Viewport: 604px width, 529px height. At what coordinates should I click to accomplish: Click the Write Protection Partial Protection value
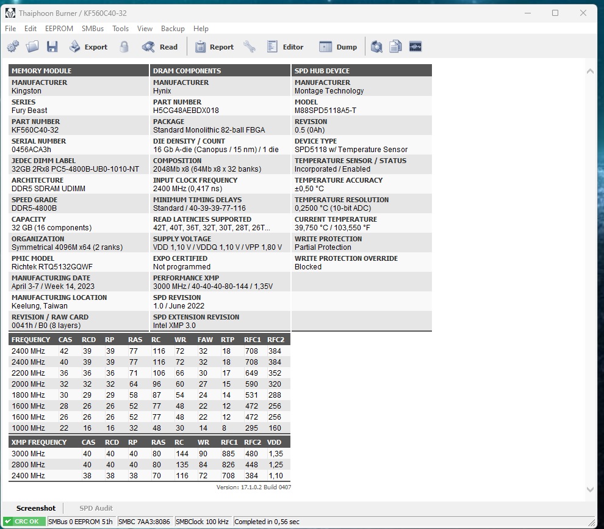pyautogui.click(x=323, y=247)
